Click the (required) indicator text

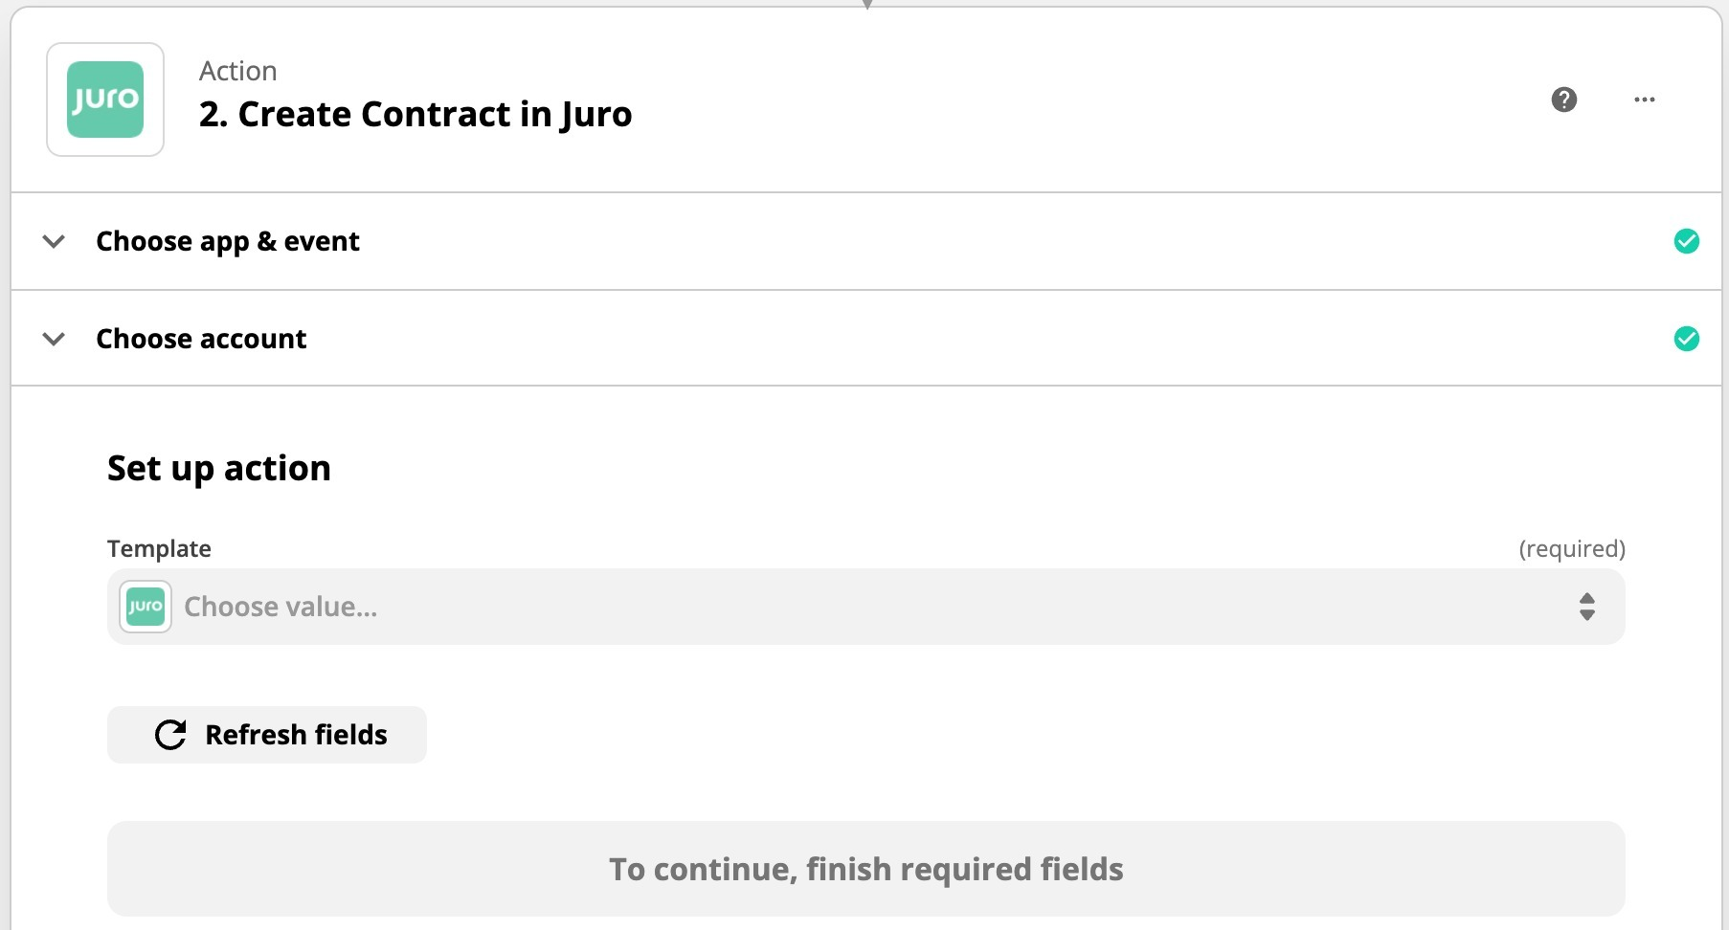(x=1571, y=549)
